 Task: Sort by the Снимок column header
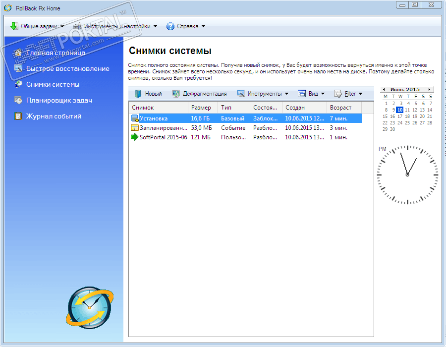(x=158, y=108)
